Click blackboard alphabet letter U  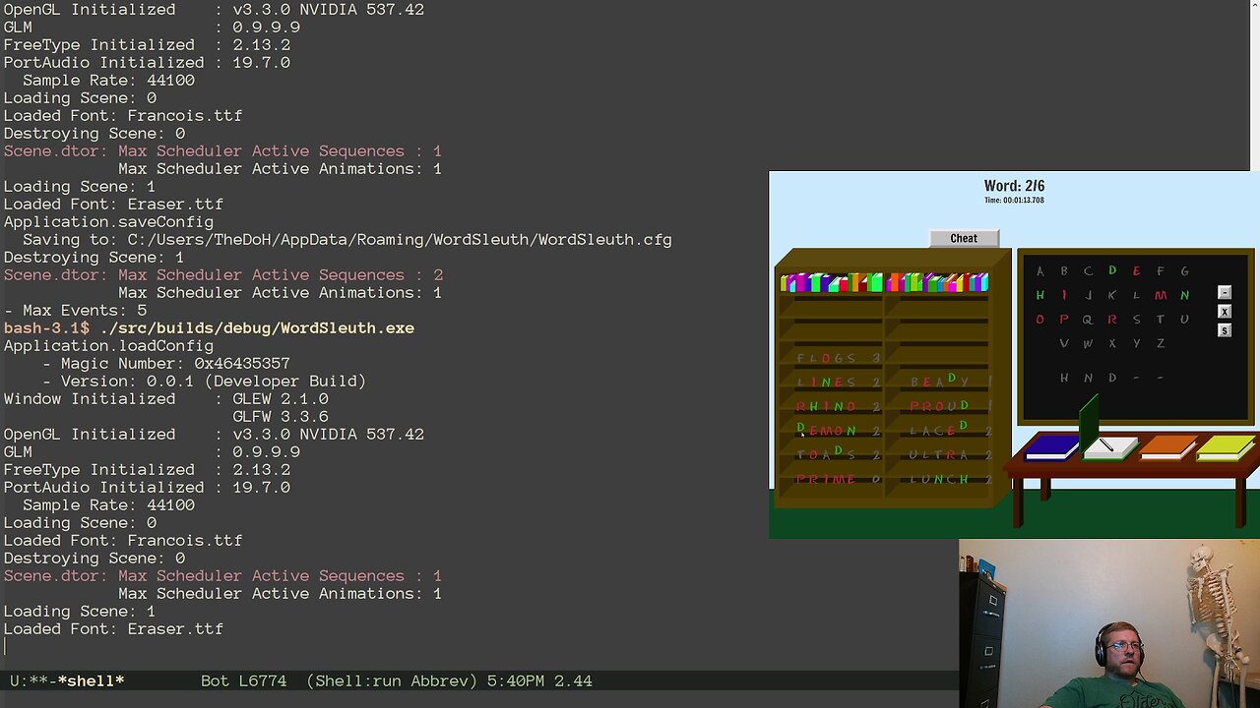coord(1184,320)
